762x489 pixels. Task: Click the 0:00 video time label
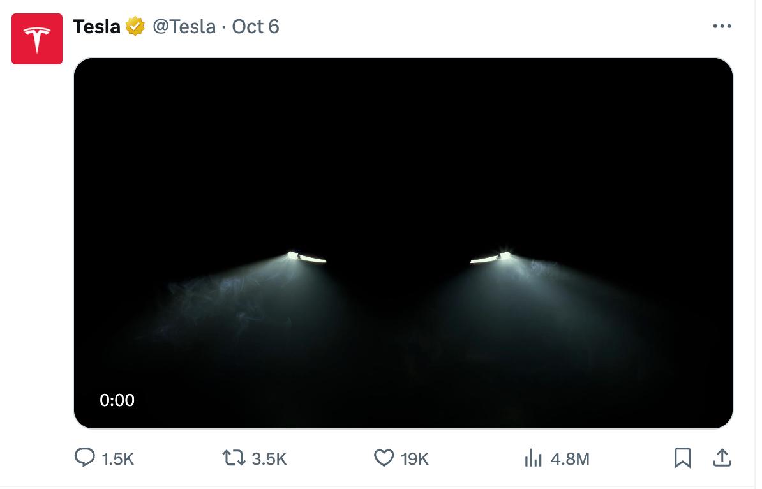(117, 400)
